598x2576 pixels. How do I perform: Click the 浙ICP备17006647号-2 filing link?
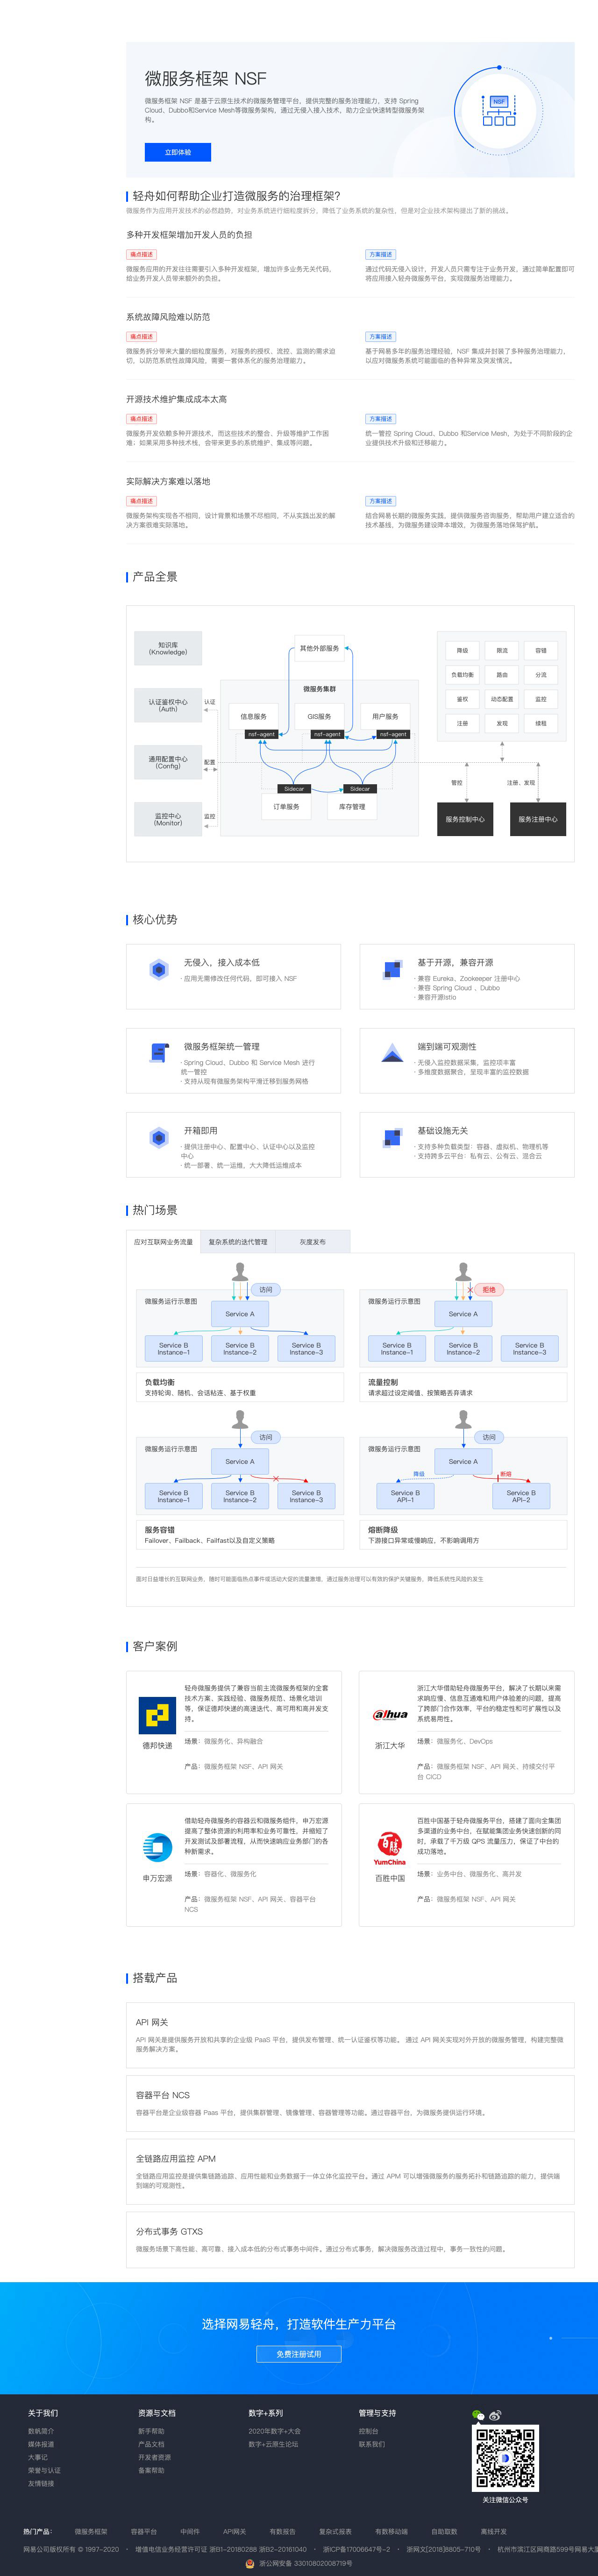tap(356, 2549)
